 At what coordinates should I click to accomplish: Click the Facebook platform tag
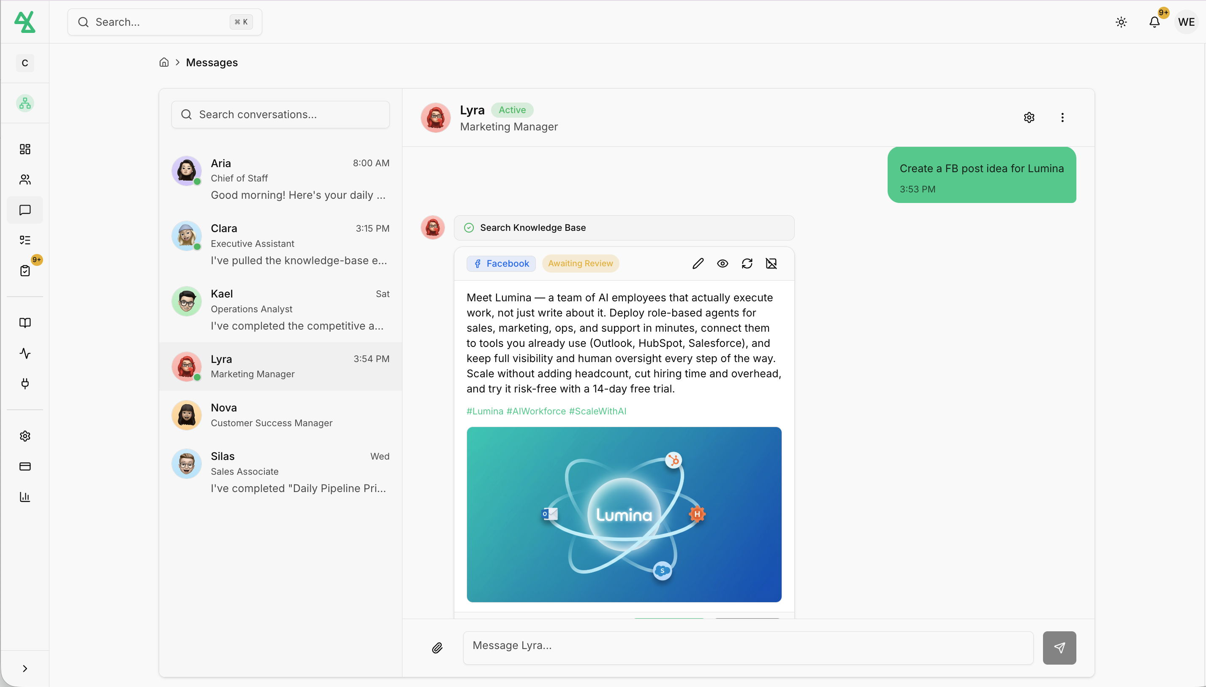pyautogui.click(x=501, y=263)
